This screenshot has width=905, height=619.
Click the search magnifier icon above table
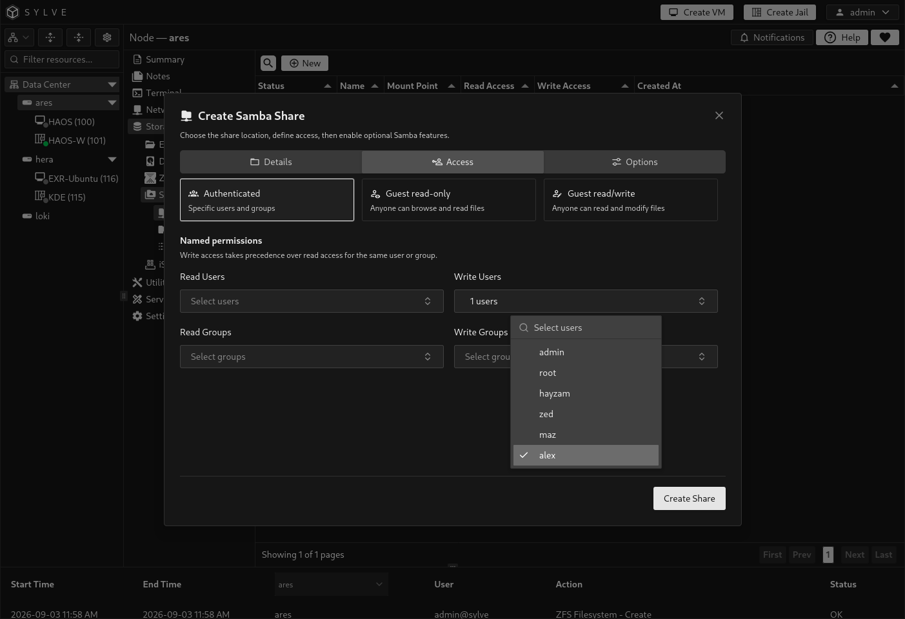[268, 63]
